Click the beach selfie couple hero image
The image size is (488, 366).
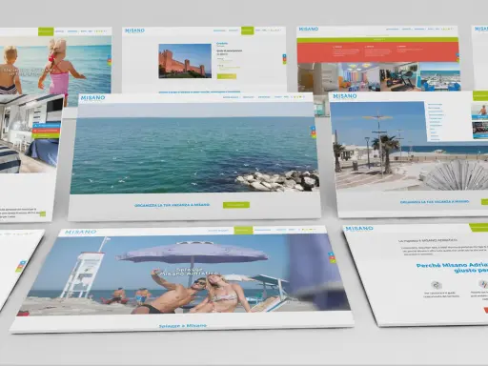[184, 274]
